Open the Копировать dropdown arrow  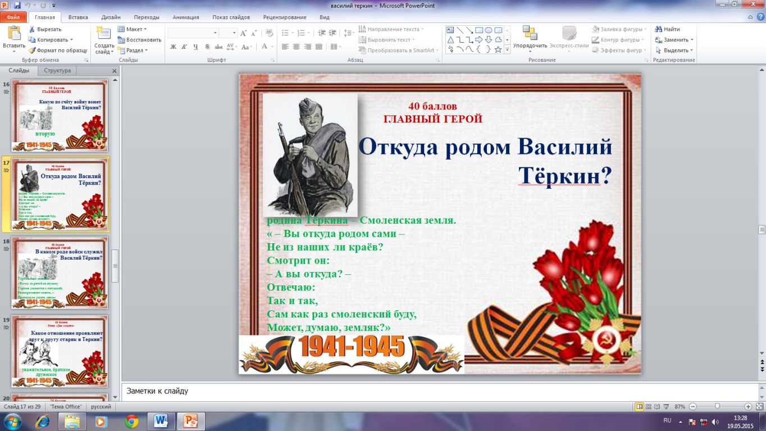[72, 40]
